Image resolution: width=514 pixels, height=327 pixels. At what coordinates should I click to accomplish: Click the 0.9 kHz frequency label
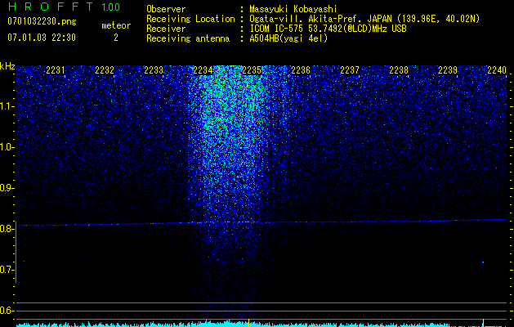pos(7,188)
